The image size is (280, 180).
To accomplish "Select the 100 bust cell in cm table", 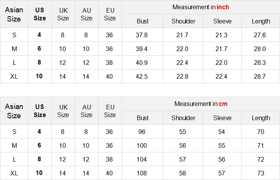I will (x=142, y=145).
